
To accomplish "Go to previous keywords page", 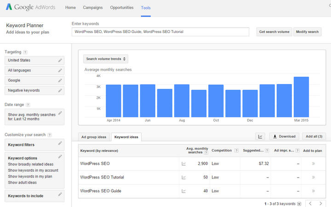I will tap(310, 203).
